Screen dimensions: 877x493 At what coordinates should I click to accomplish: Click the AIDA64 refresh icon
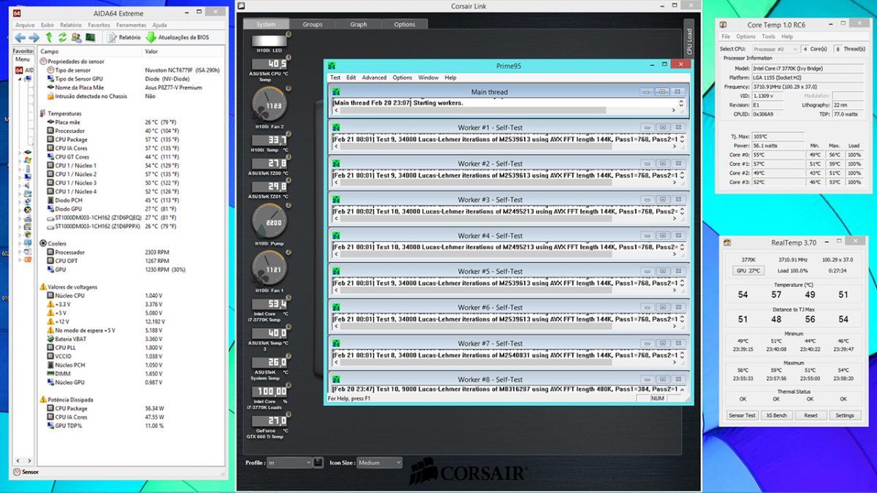point(63,37)
